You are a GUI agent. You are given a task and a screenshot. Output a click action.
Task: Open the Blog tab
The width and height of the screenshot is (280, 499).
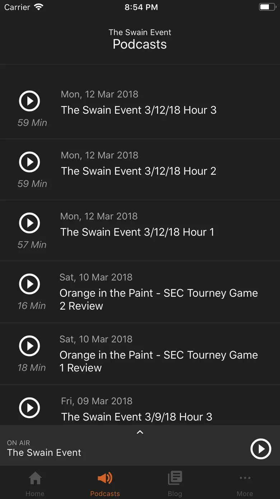(175, 483)
